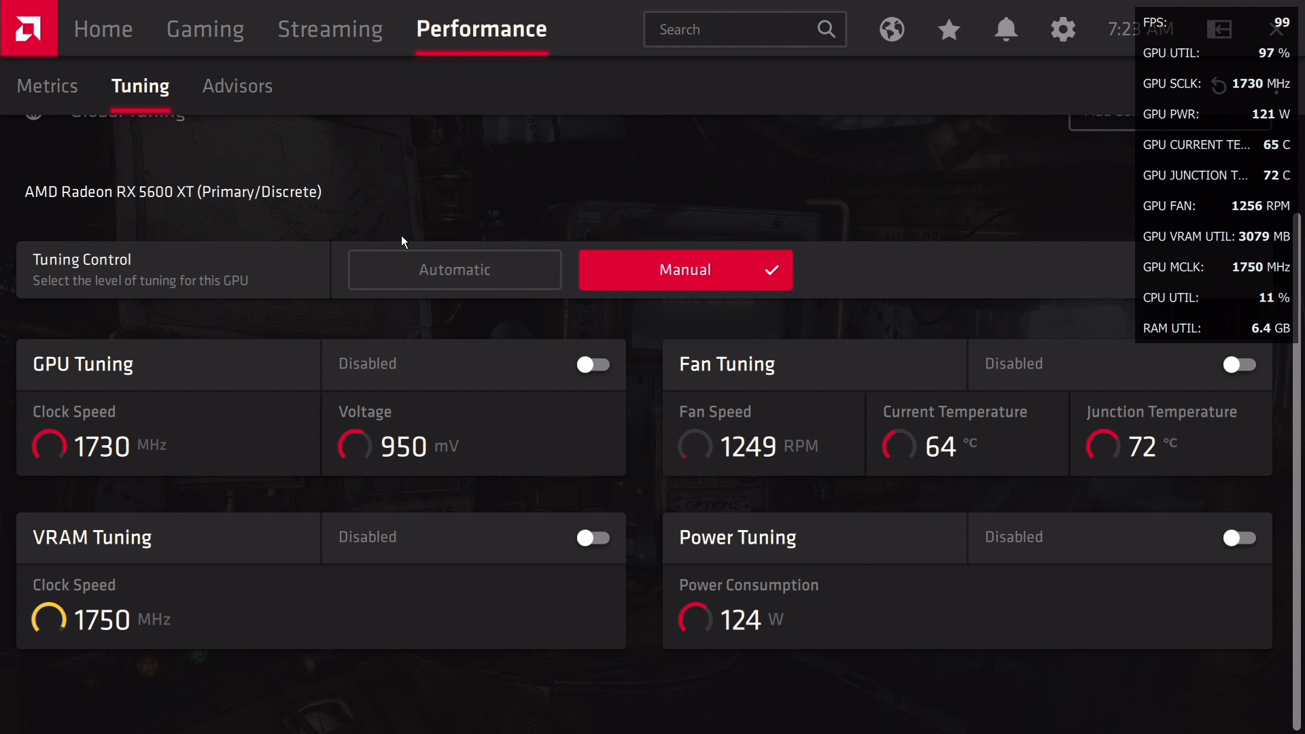This screenshot has width=1305, height=734.
Task: Click the Fan Tuning heading
Action: pyautogui.click(x=727, y=365)
